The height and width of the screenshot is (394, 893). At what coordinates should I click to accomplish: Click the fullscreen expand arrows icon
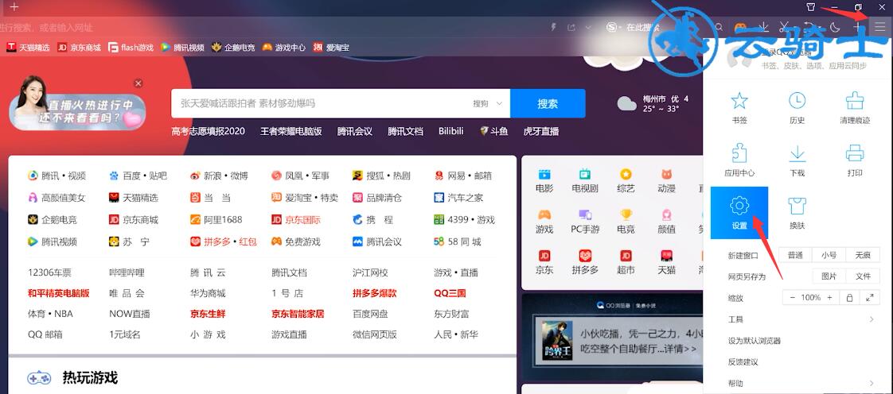click(870, 297)
